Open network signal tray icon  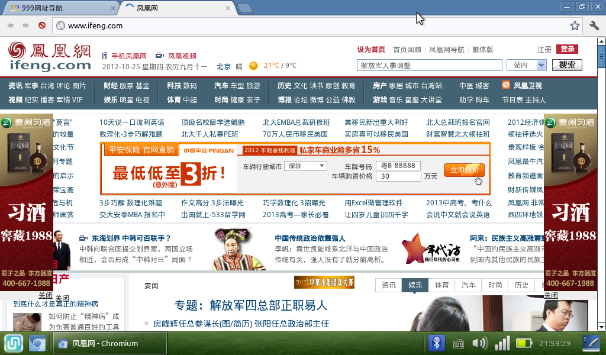click(502, 343)
